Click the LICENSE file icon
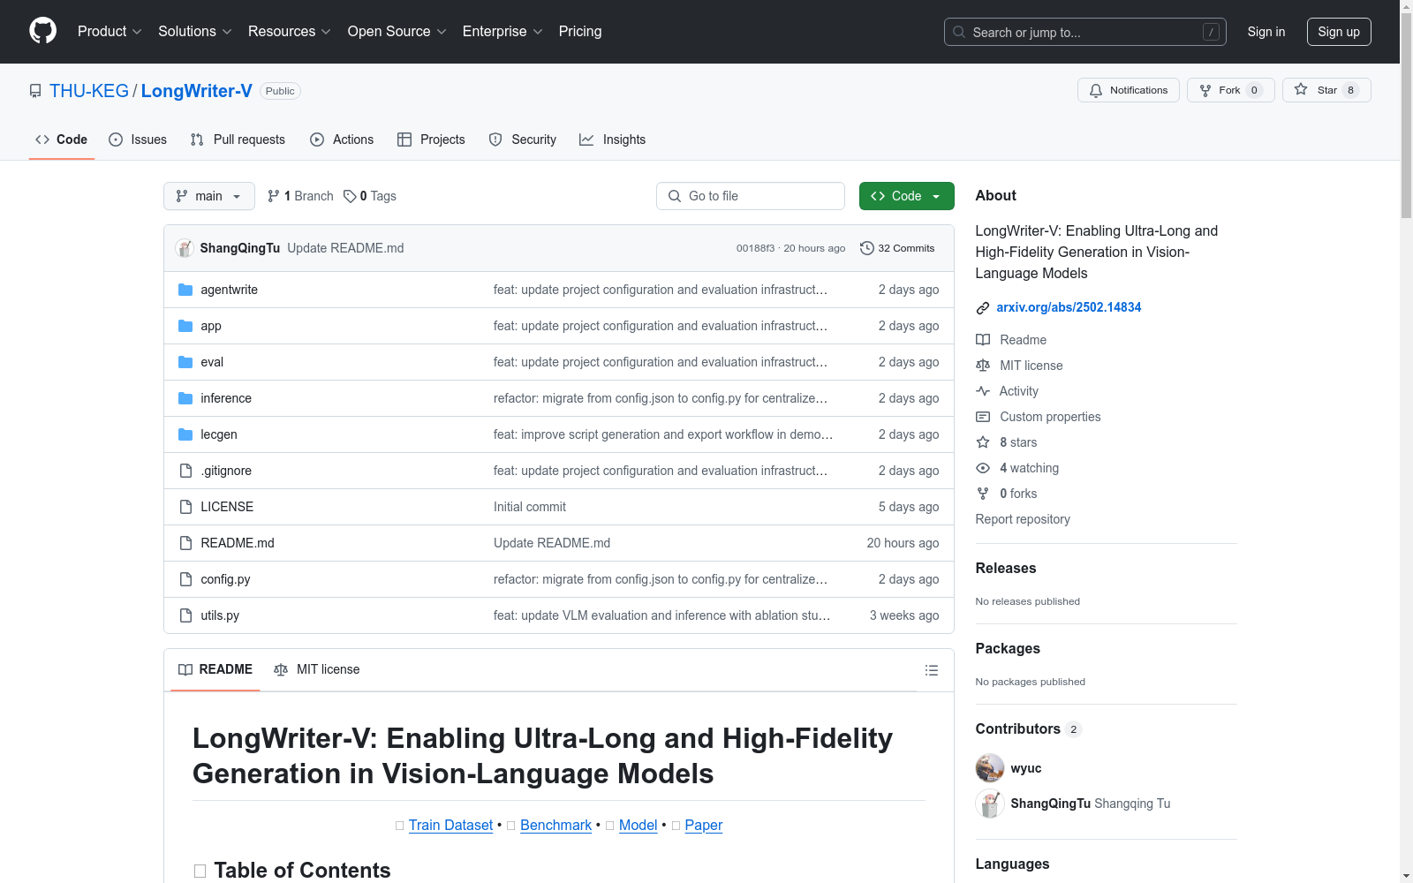 coord(185,507)
